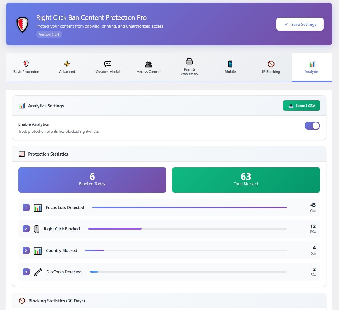Image resolution: width=339 pixels, height=310 pixels.
Task: Disable the Enable Analytics toggle
Action: pyautogui.click(x=312, y=126)
